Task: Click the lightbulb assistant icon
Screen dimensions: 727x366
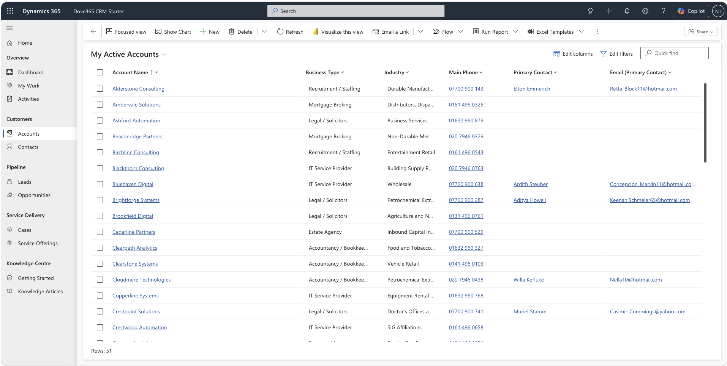Action: [x=590, y=11]
